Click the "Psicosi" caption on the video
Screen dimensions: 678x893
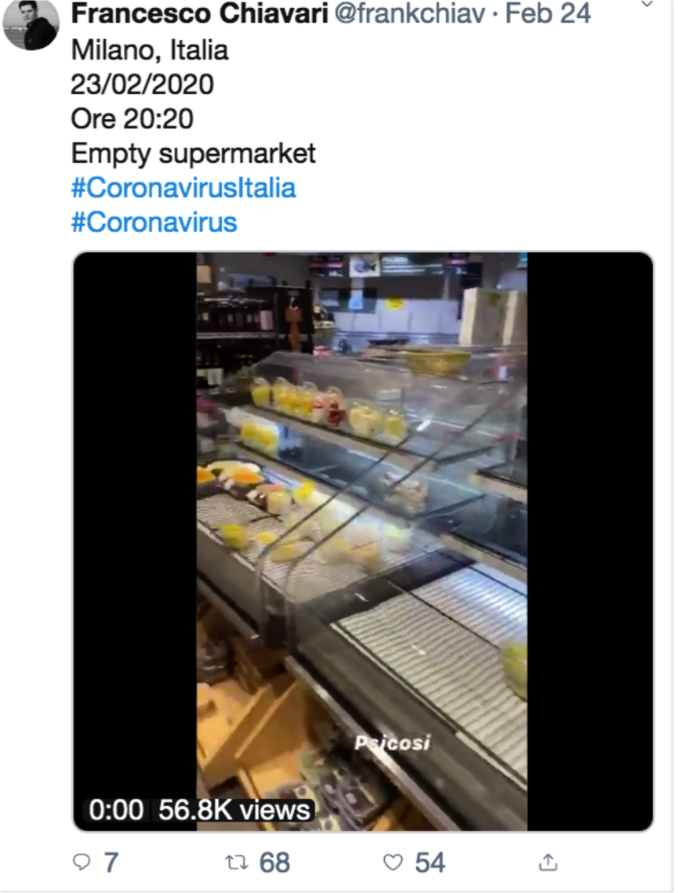393,743
